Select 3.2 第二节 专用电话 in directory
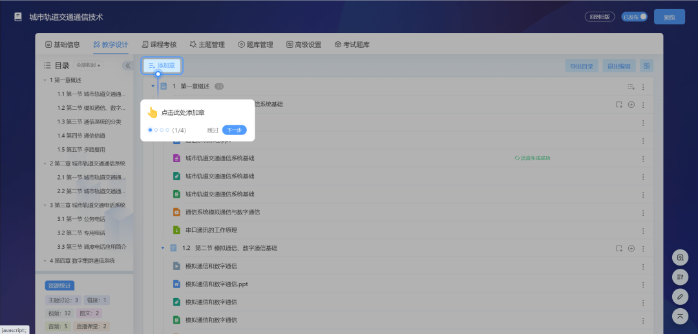The width and height of the screenshot is (698, 334). coord(81,233)
